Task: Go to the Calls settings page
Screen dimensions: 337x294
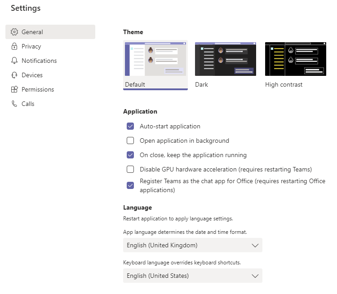Action: (28, 104)
